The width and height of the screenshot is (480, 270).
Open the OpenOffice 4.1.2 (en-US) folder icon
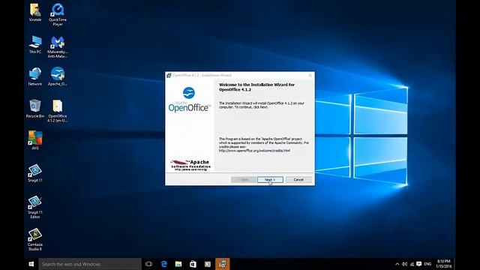coord(58,111)
